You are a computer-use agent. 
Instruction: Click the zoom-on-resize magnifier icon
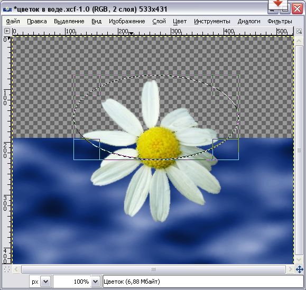click(299, 31)
